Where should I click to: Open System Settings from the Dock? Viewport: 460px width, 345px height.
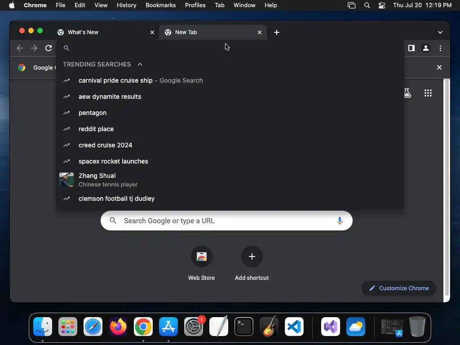[x=194, y=327]
